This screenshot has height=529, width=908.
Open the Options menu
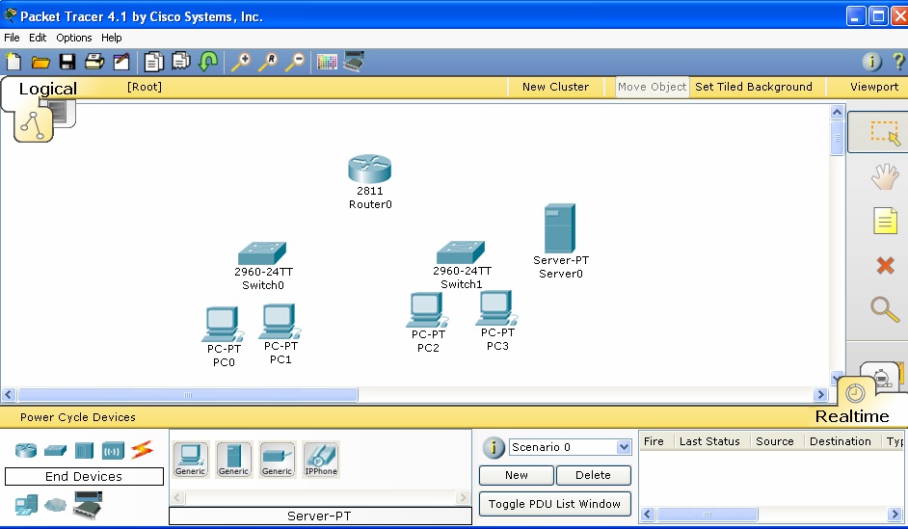73,38
